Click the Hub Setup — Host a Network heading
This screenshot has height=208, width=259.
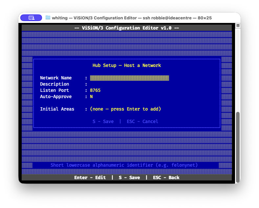(x=127, y=65)
